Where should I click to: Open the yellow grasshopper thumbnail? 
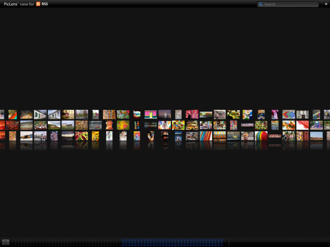pos(233,136)
